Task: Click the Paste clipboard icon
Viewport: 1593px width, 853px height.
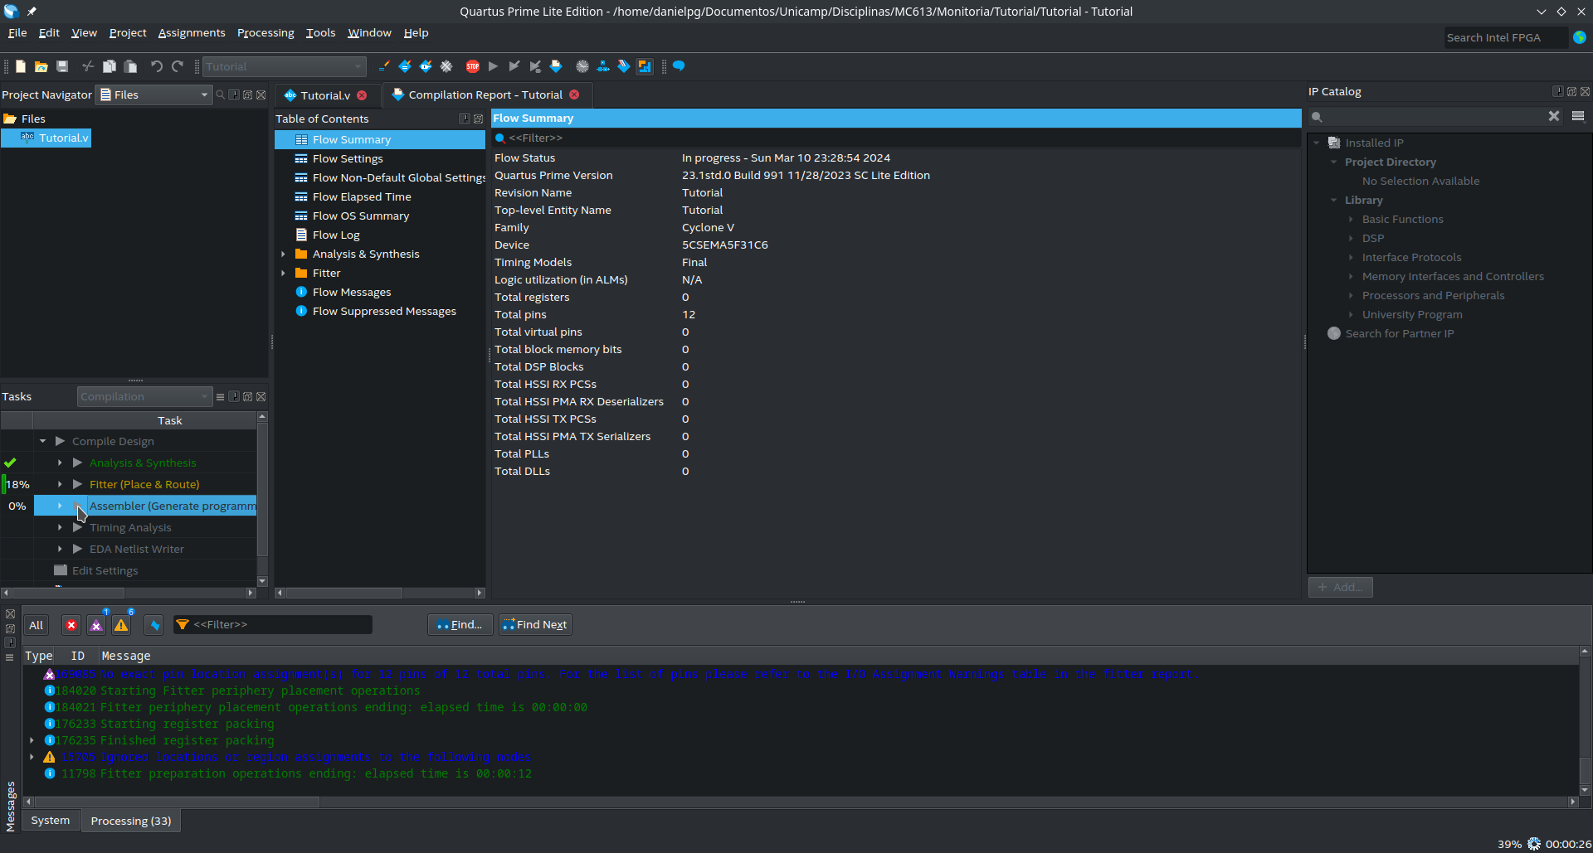Action: (130, 66)
